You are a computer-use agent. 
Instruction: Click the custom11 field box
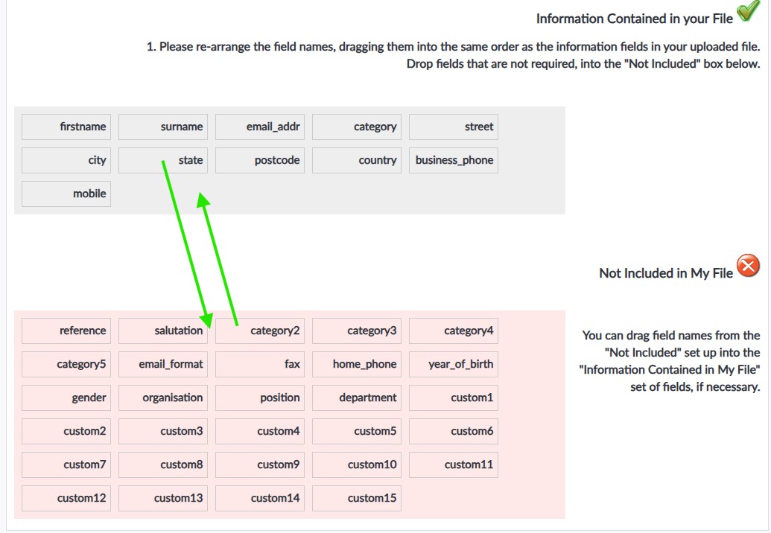[x=454, y=465]
